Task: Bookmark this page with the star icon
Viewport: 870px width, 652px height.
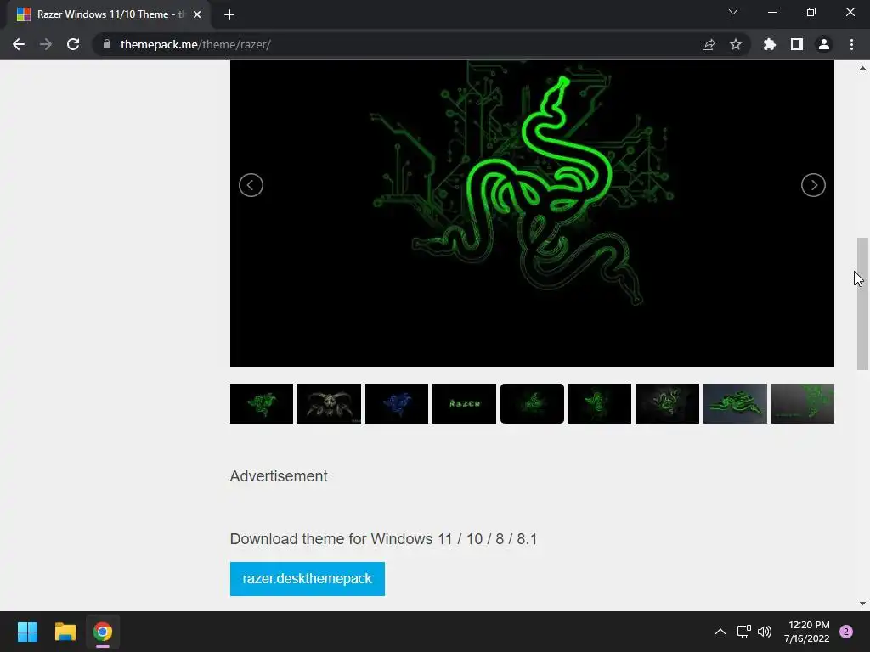Action: click(736, 44)
